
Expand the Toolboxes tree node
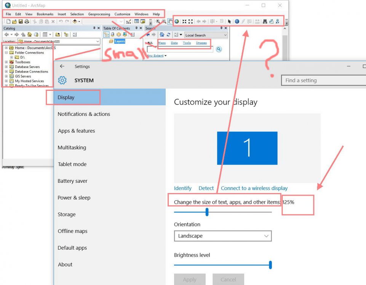pyautogui.click(x=6, y=62)
